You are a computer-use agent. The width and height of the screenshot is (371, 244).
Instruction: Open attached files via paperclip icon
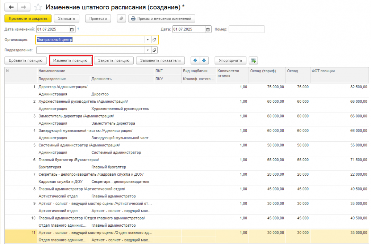tap(121, 18)
